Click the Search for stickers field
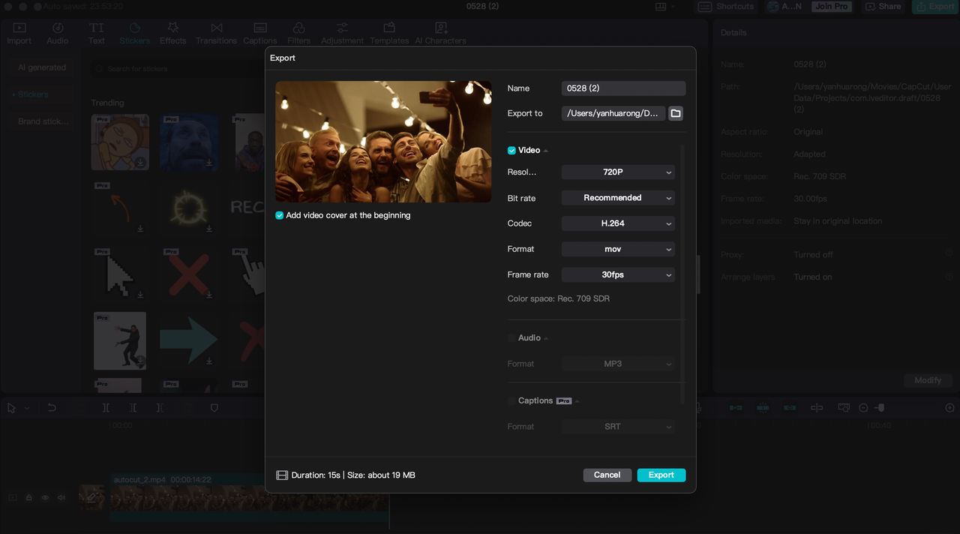This screenshot has width=960, height=534. point(176,68)
